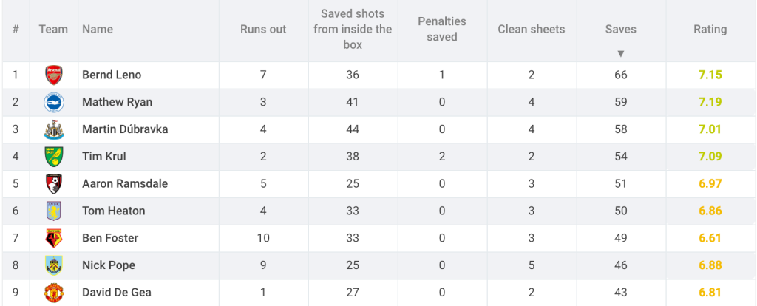757x306 pixels.
Task: Click the Newcastle United crest
Action: point(53,130)
